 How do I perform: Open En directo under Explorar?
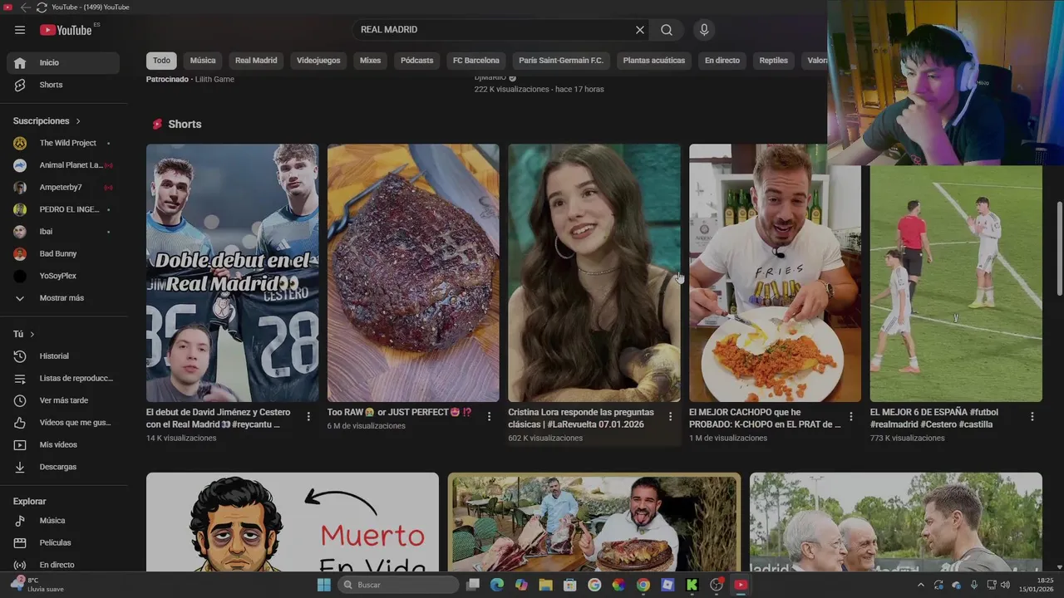63,565
